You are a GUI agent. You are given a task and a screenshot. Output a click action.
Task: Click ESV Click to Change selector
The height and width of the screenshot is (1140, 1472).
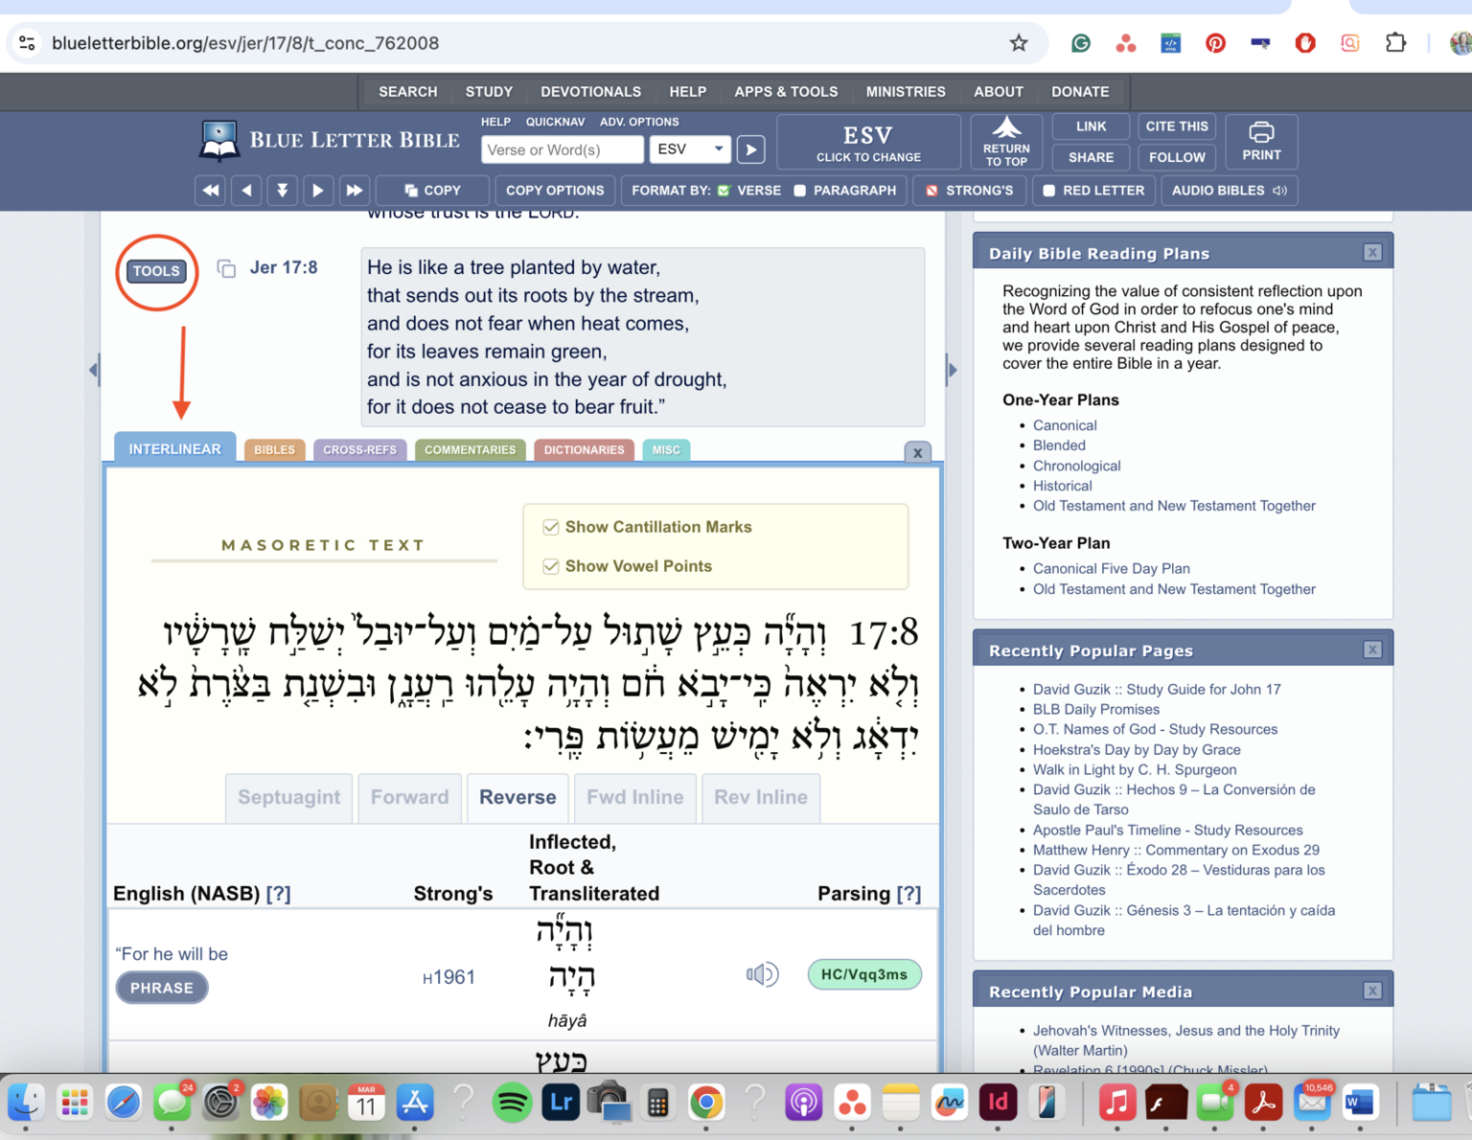click(868, 142)
